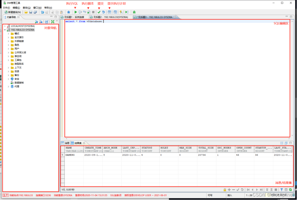
Task: Expand the 角色 folder
Action: (8, 45)
